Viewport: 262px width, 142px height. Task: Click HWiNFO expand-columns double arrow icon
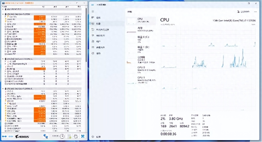coord(4,137)
